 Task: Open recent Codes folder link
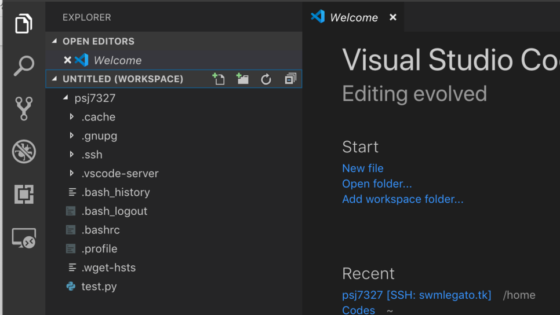(358, 310)
